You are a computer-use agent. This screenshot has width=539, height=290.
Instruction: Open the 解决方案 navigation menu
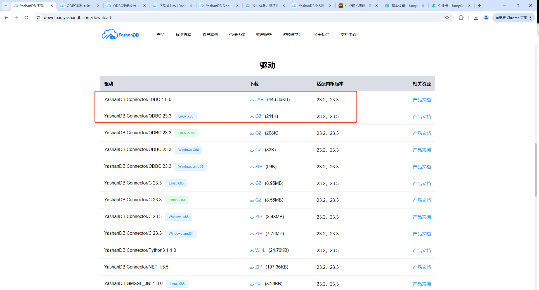[x=183, y=35]
